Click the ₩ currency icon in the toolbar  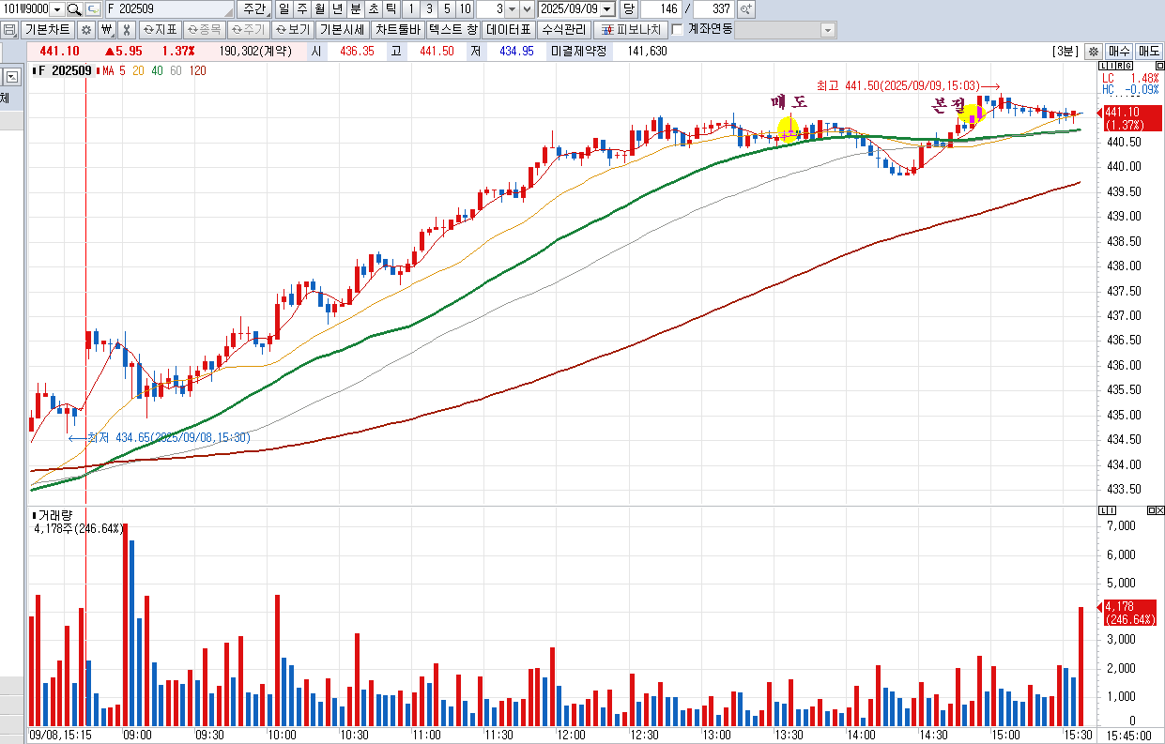pyautogui.click(x=106, y=29)
